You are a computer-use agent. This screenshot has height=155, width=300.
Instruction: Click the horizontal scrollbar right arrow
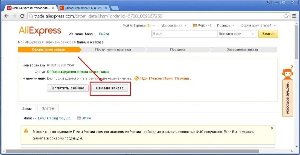292,151
